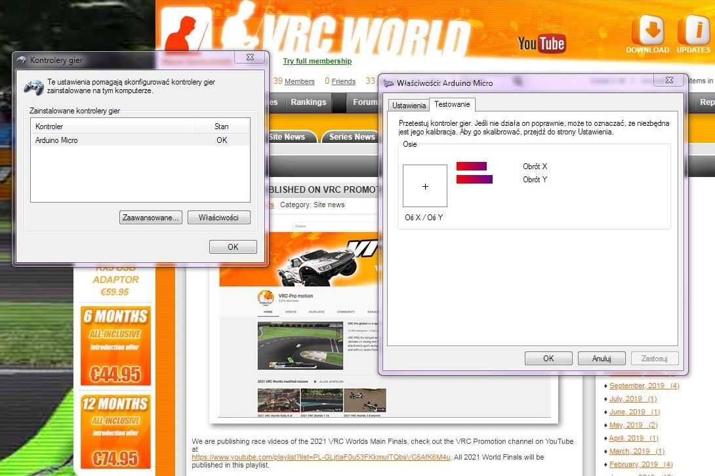Open the May, 2019 (2) archive link
715x476 pixels.
(x=633, y=425)
